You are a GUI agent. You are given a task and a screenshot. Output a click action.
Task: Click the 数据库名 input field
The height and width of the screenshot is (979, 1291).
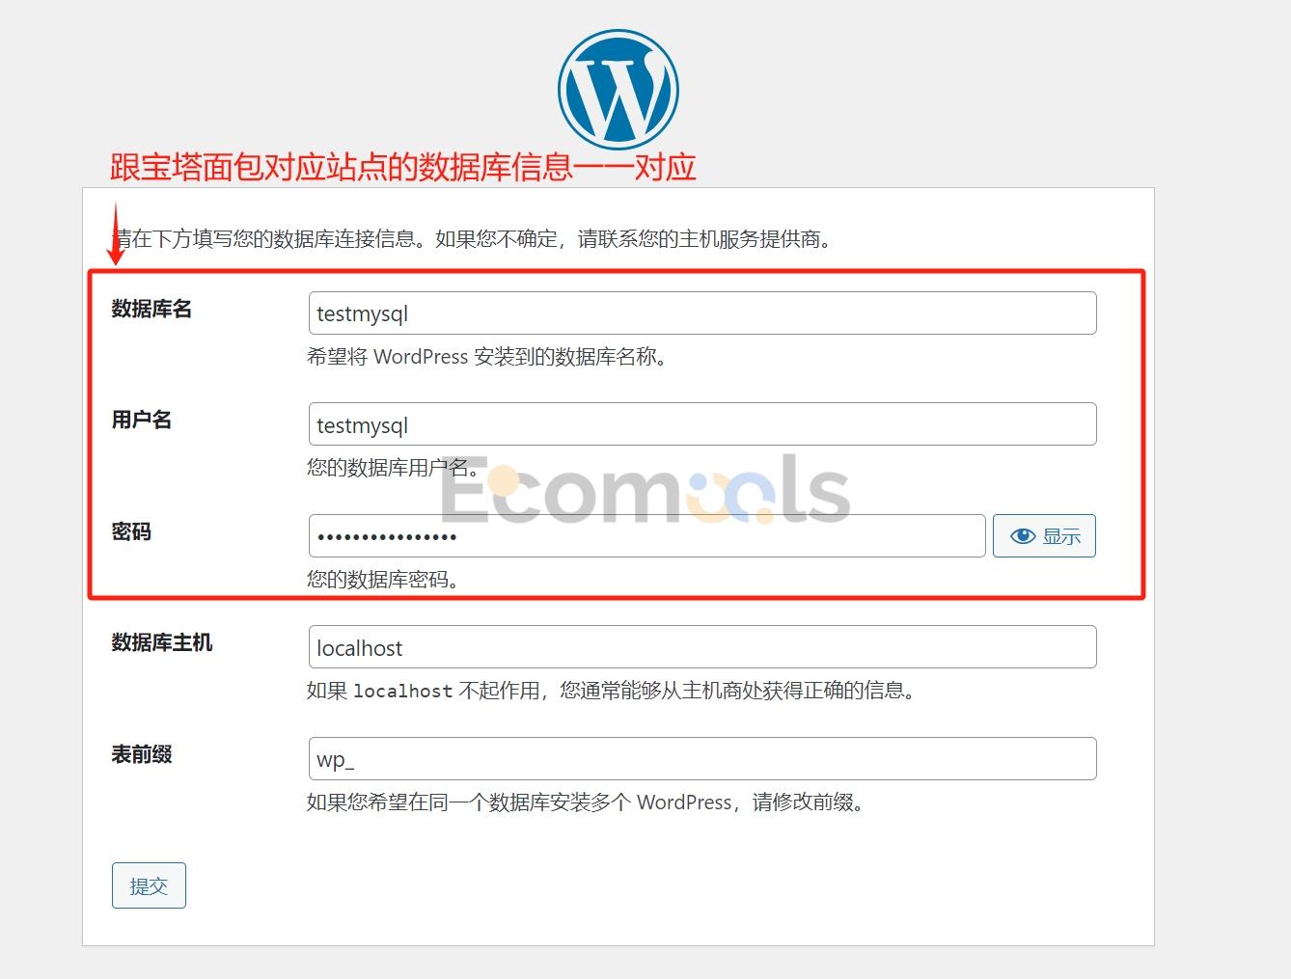click(x=702, y=313)
